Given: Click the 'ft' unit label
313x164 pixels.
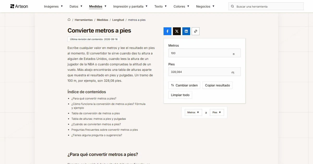Looking at the screenshot, I should click(233, 73).
